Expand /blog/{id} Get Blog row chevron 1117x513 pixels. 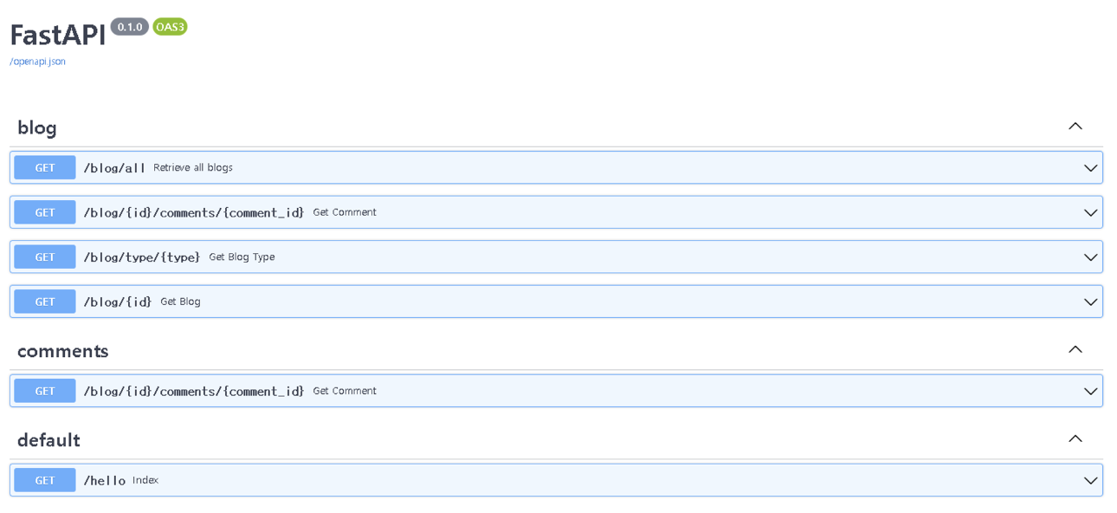1090,302
